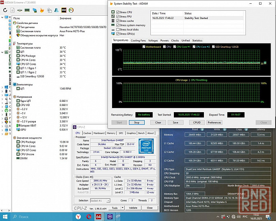Uncheck the Stress FPU checkbox
276x221 pixels.
coord(118,16)
